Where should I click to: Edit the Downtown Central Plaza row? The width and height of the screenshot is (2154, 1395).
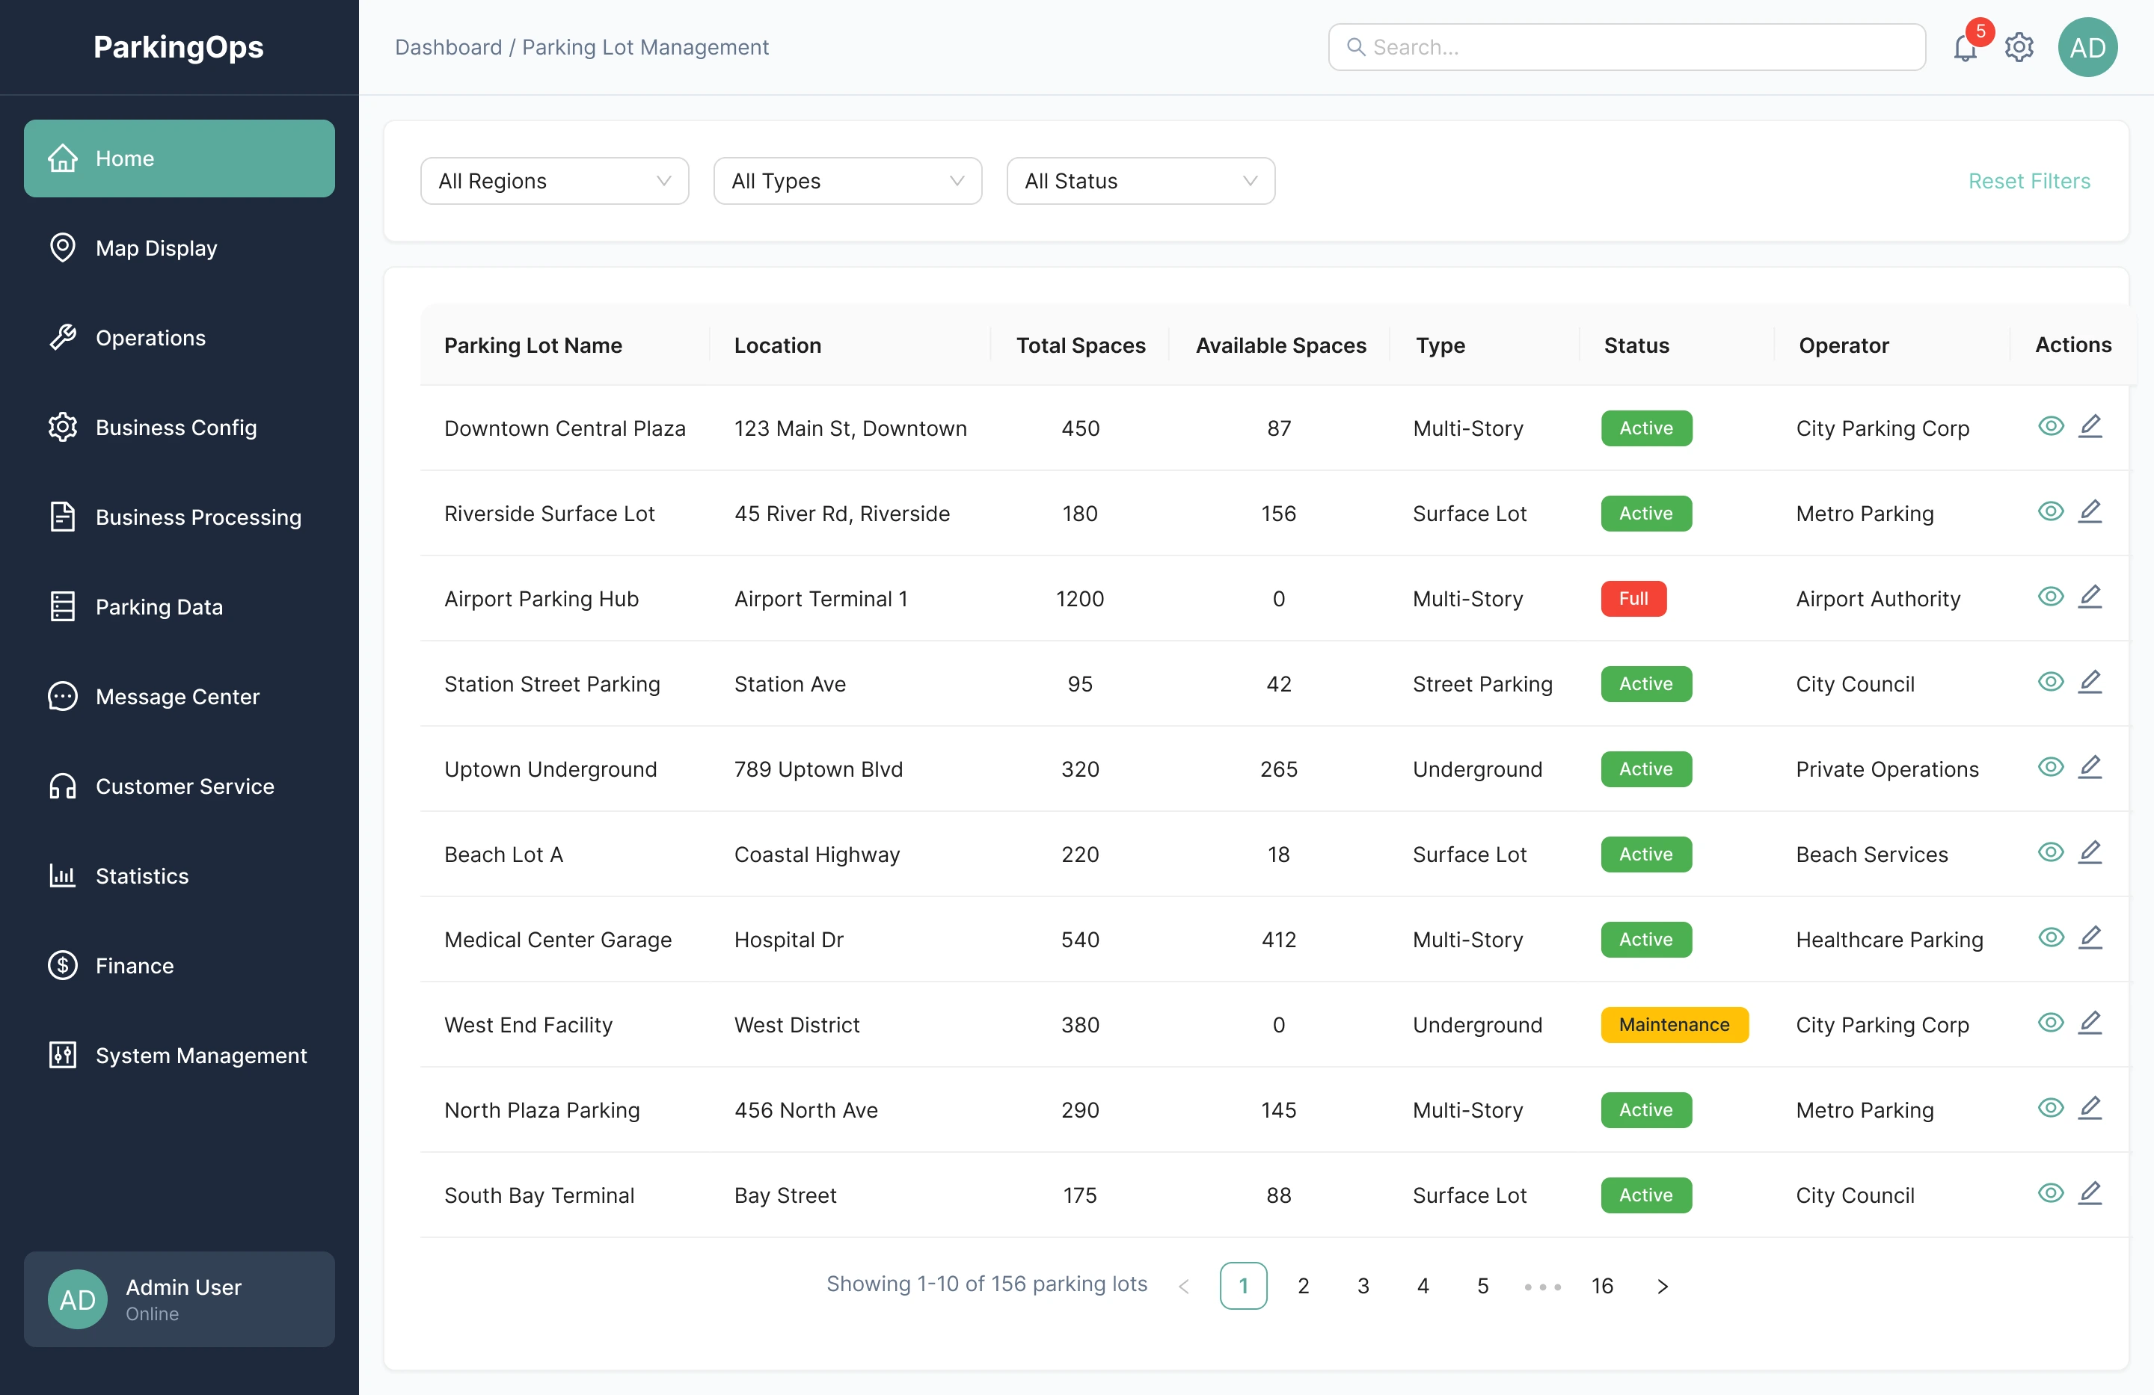pyautogui.click(x=2090, y=426)
